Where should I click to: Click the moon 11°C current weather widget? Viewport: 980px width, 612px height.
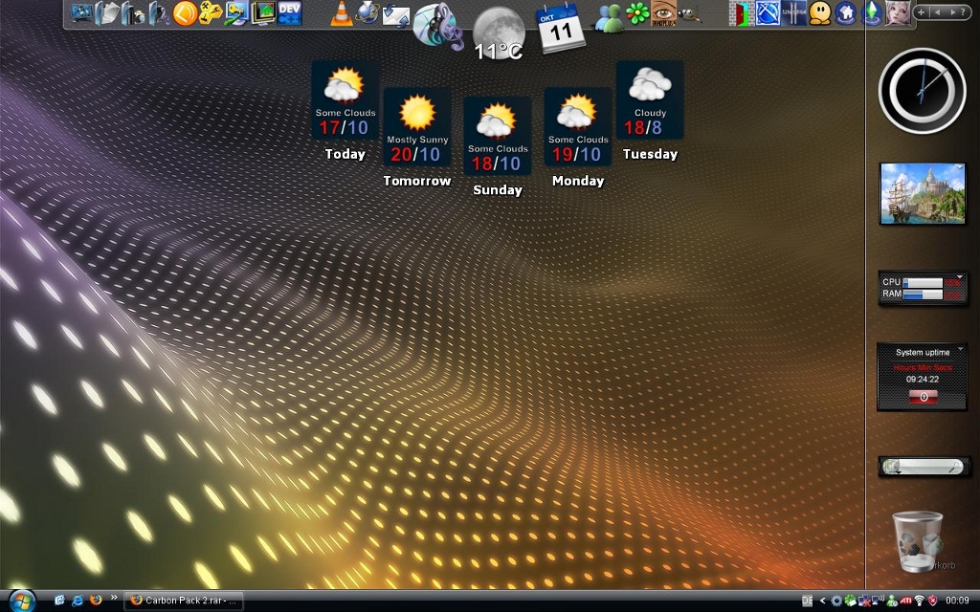coord(498,33)
